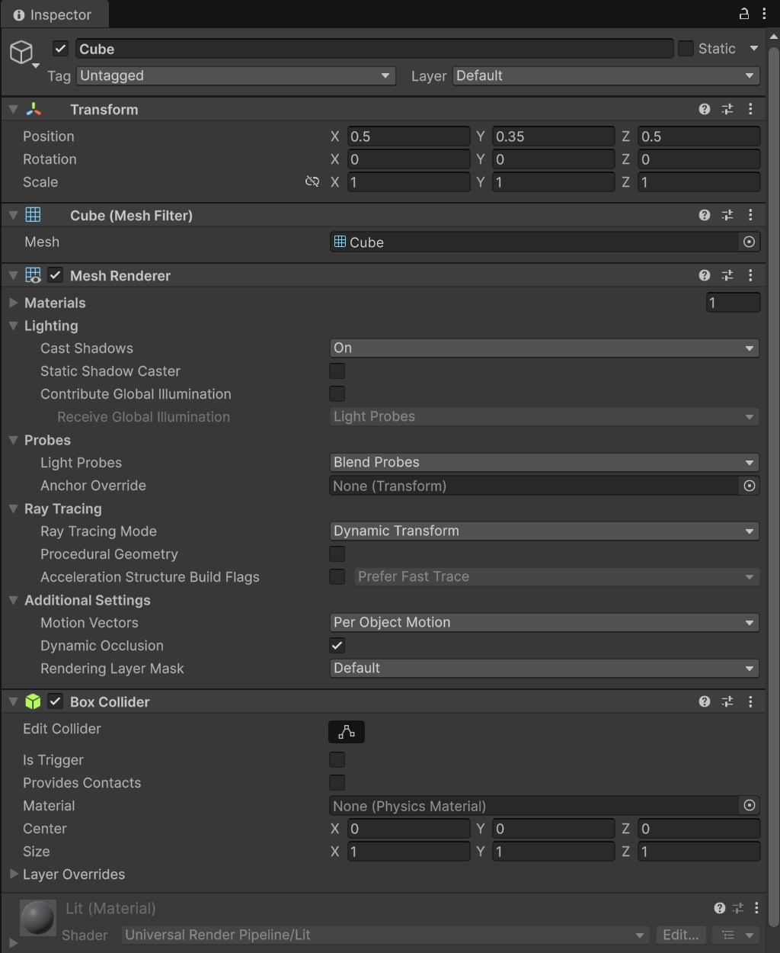Click the Inspector lock icon
780x953 pixels.
pyautogui.click(x=744, y=14)
